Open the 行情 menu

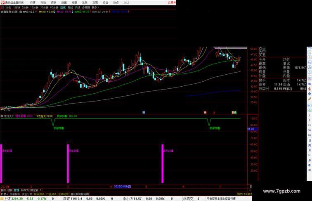pos(33,2)
